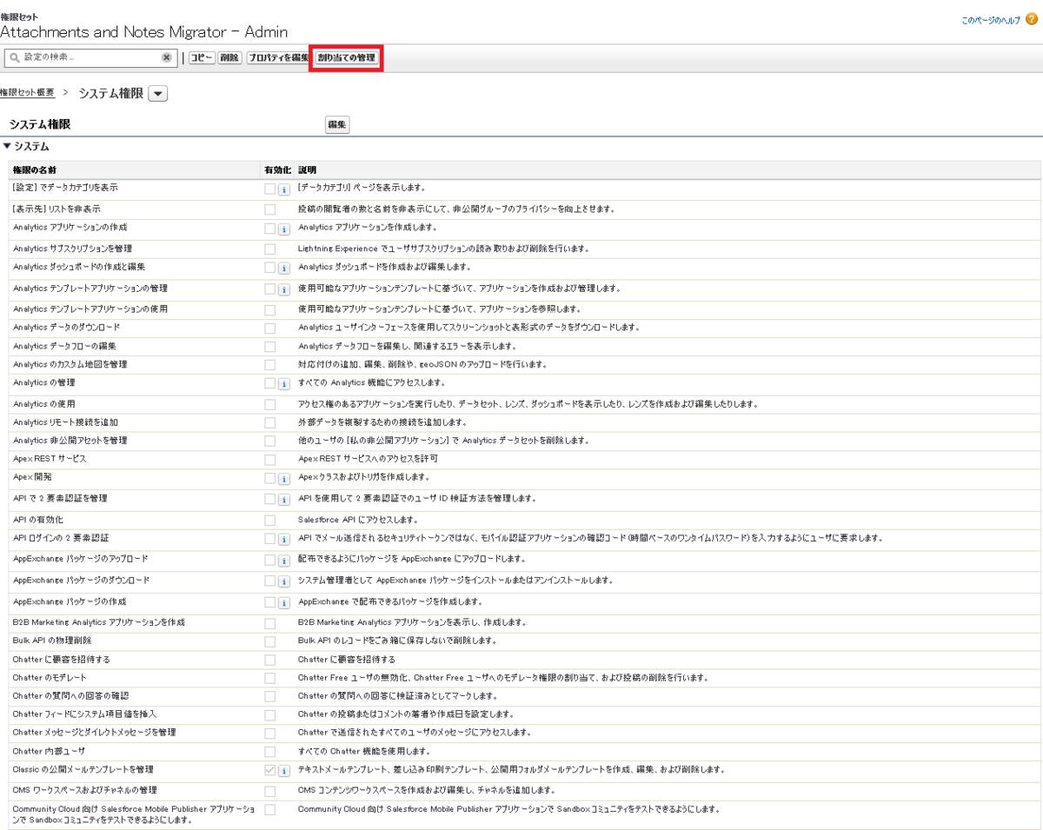
Task: Select the Analytics のカスタム地図を管理 row label
Action: [x=70, y=364]
